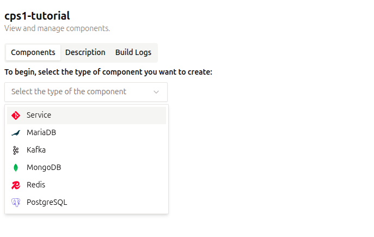374x237 pixels.
Task: Choose MariaDB from the list
Action: click(x=87, y=133)
